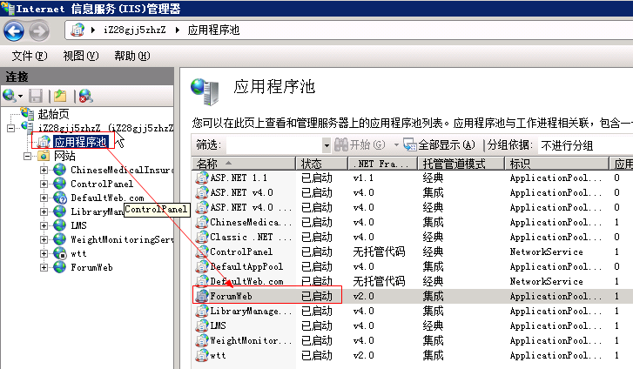Click 无托管代码 cell of DefaultWeb.com pool
The height and width of the screenshot is (369, 633).
379,281
